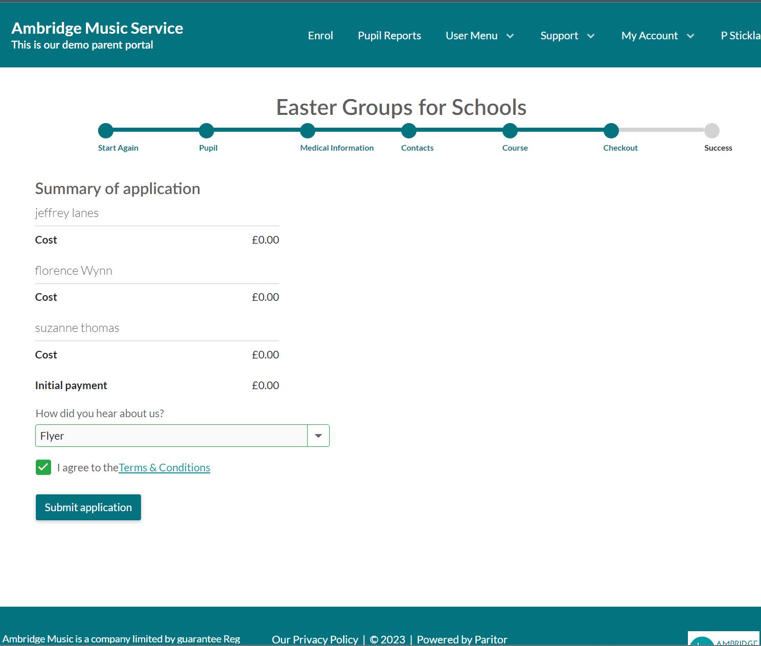
Task: Open the 'How did you hear' dropdown arrow
Action: pyautogui.click(x=318, y=436)
